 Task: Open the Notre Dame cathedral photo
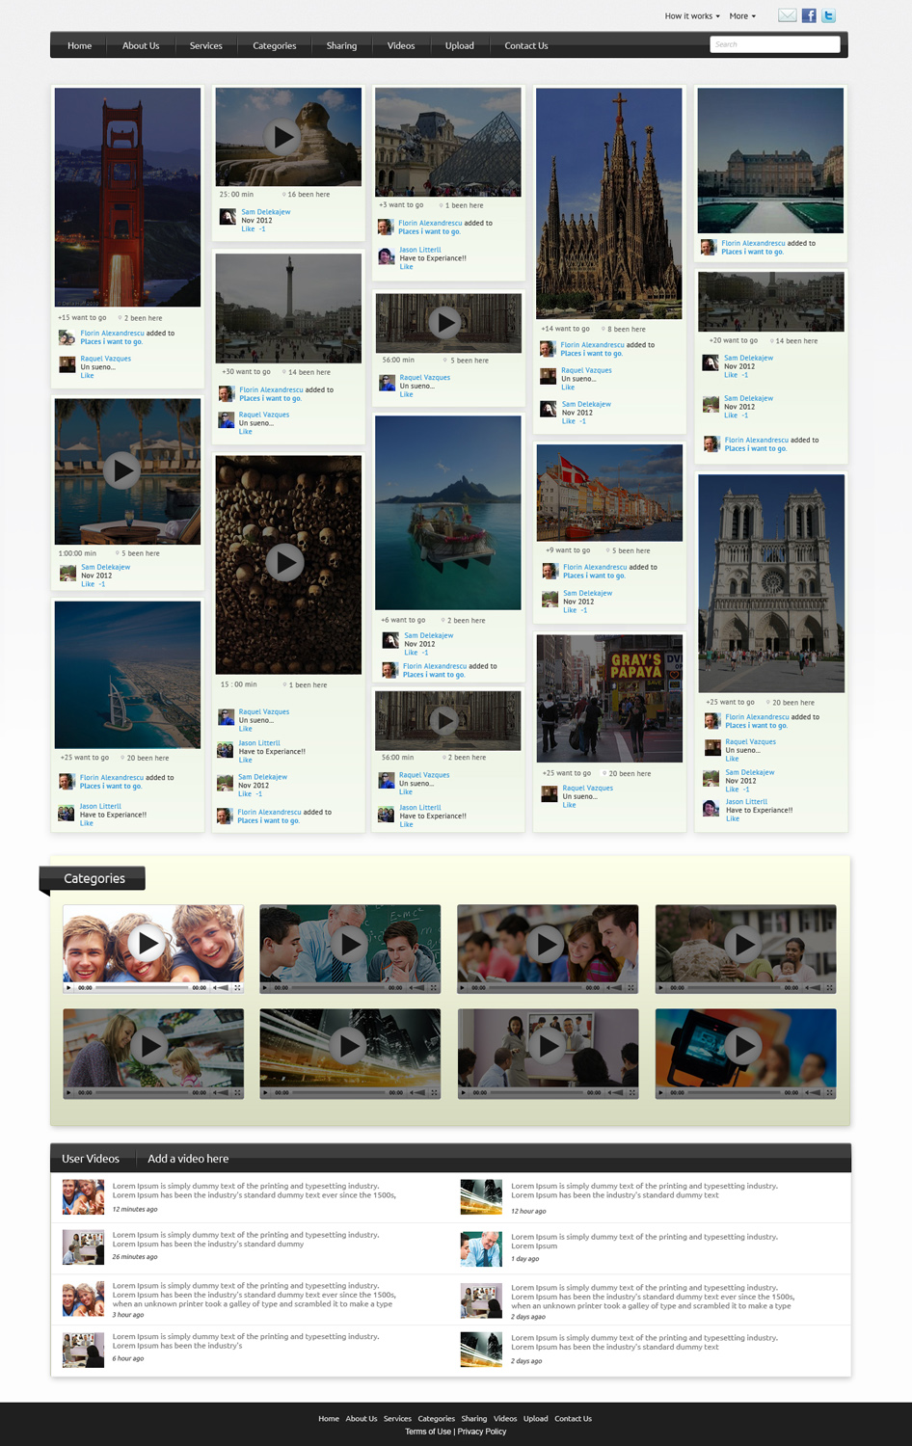pyautogui.click(x=771, y=583)
